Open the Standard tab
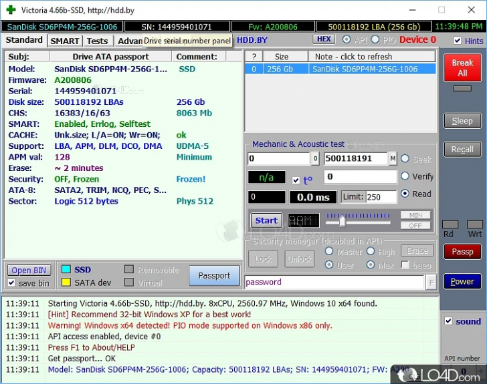Image resolution: width=487 pixels, height=384 pixels. coord(24,40)
